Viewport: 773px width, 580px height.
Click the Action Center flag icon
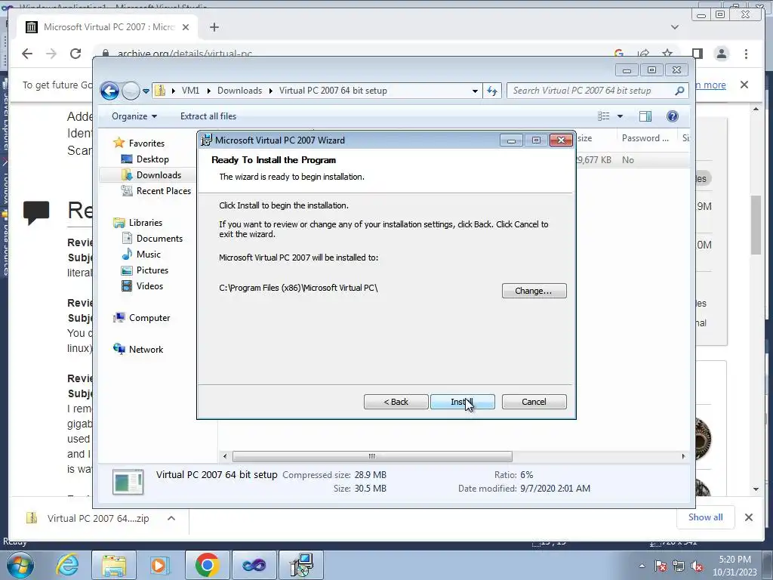pos(661,566)
